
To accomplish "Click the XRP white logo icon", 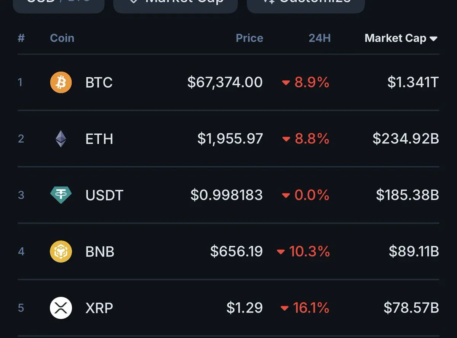I will click(61, 308).
